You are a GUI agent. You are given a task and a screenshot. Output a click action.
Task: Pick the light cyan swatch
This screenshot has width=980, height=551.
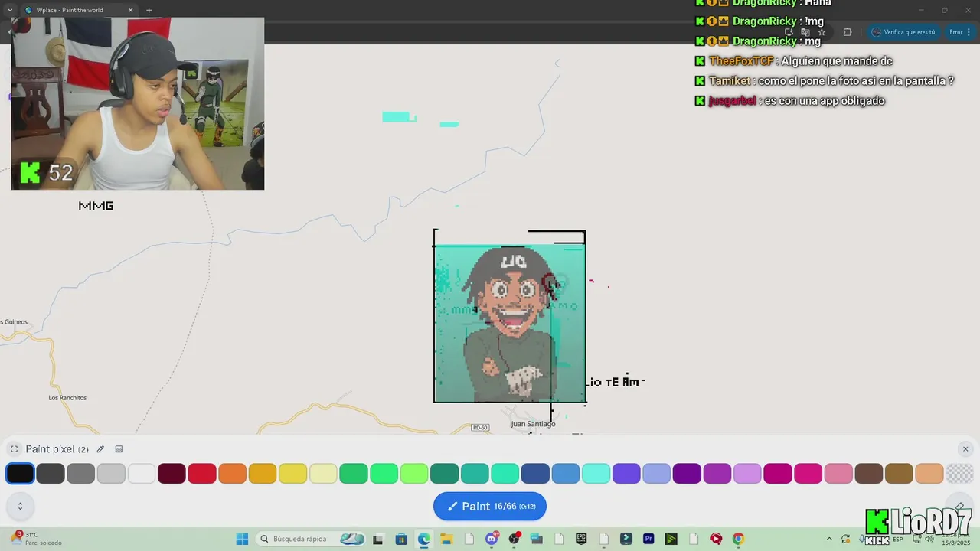point(596,474)
